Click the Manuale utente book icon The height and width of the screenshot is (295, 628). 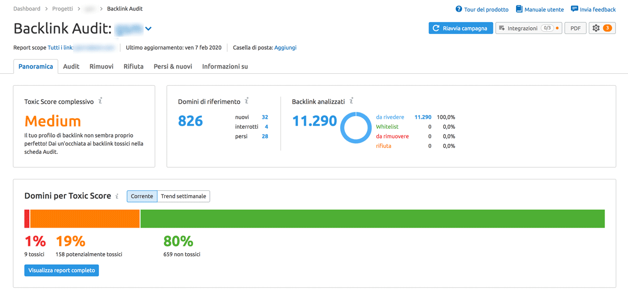[x=519, y=9]
